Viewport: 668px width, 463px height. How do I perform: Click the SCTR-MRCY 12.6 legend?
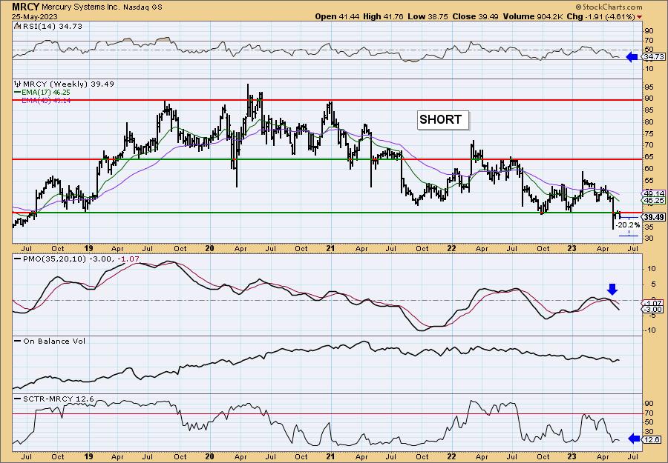click(x=54, y=399)
